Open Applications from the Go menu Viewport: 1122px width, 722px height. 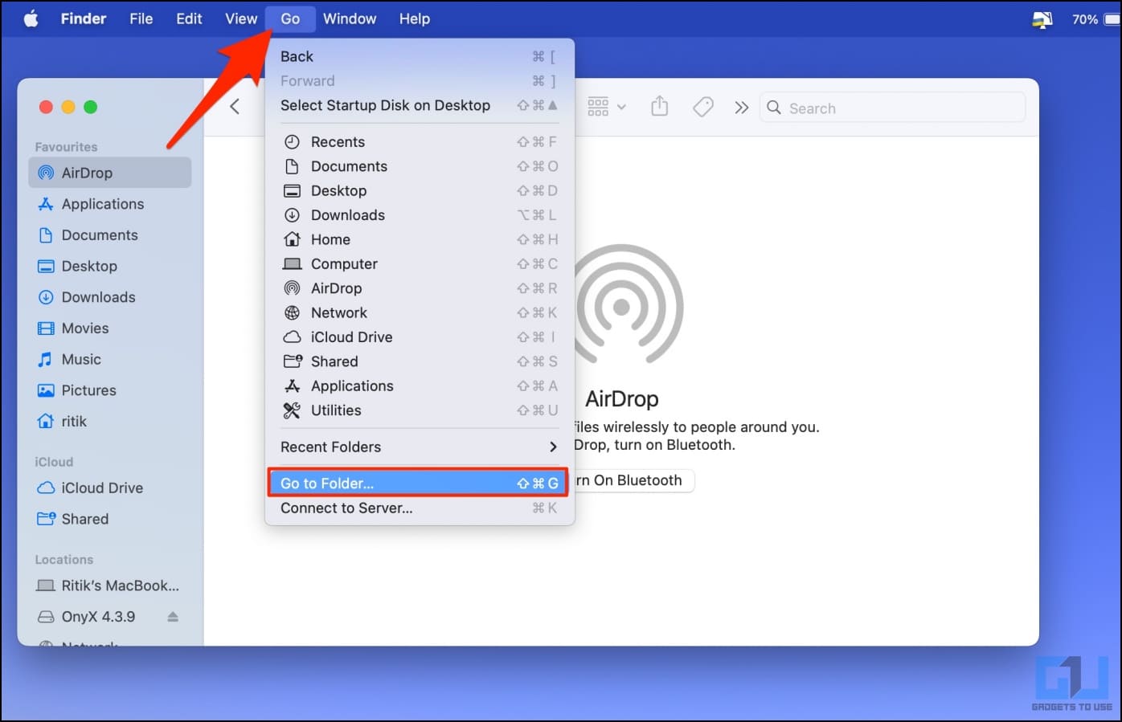[x=419, y=386]
